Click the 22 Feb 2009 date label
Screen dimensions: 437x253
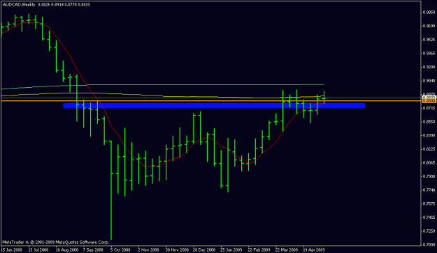259,250
